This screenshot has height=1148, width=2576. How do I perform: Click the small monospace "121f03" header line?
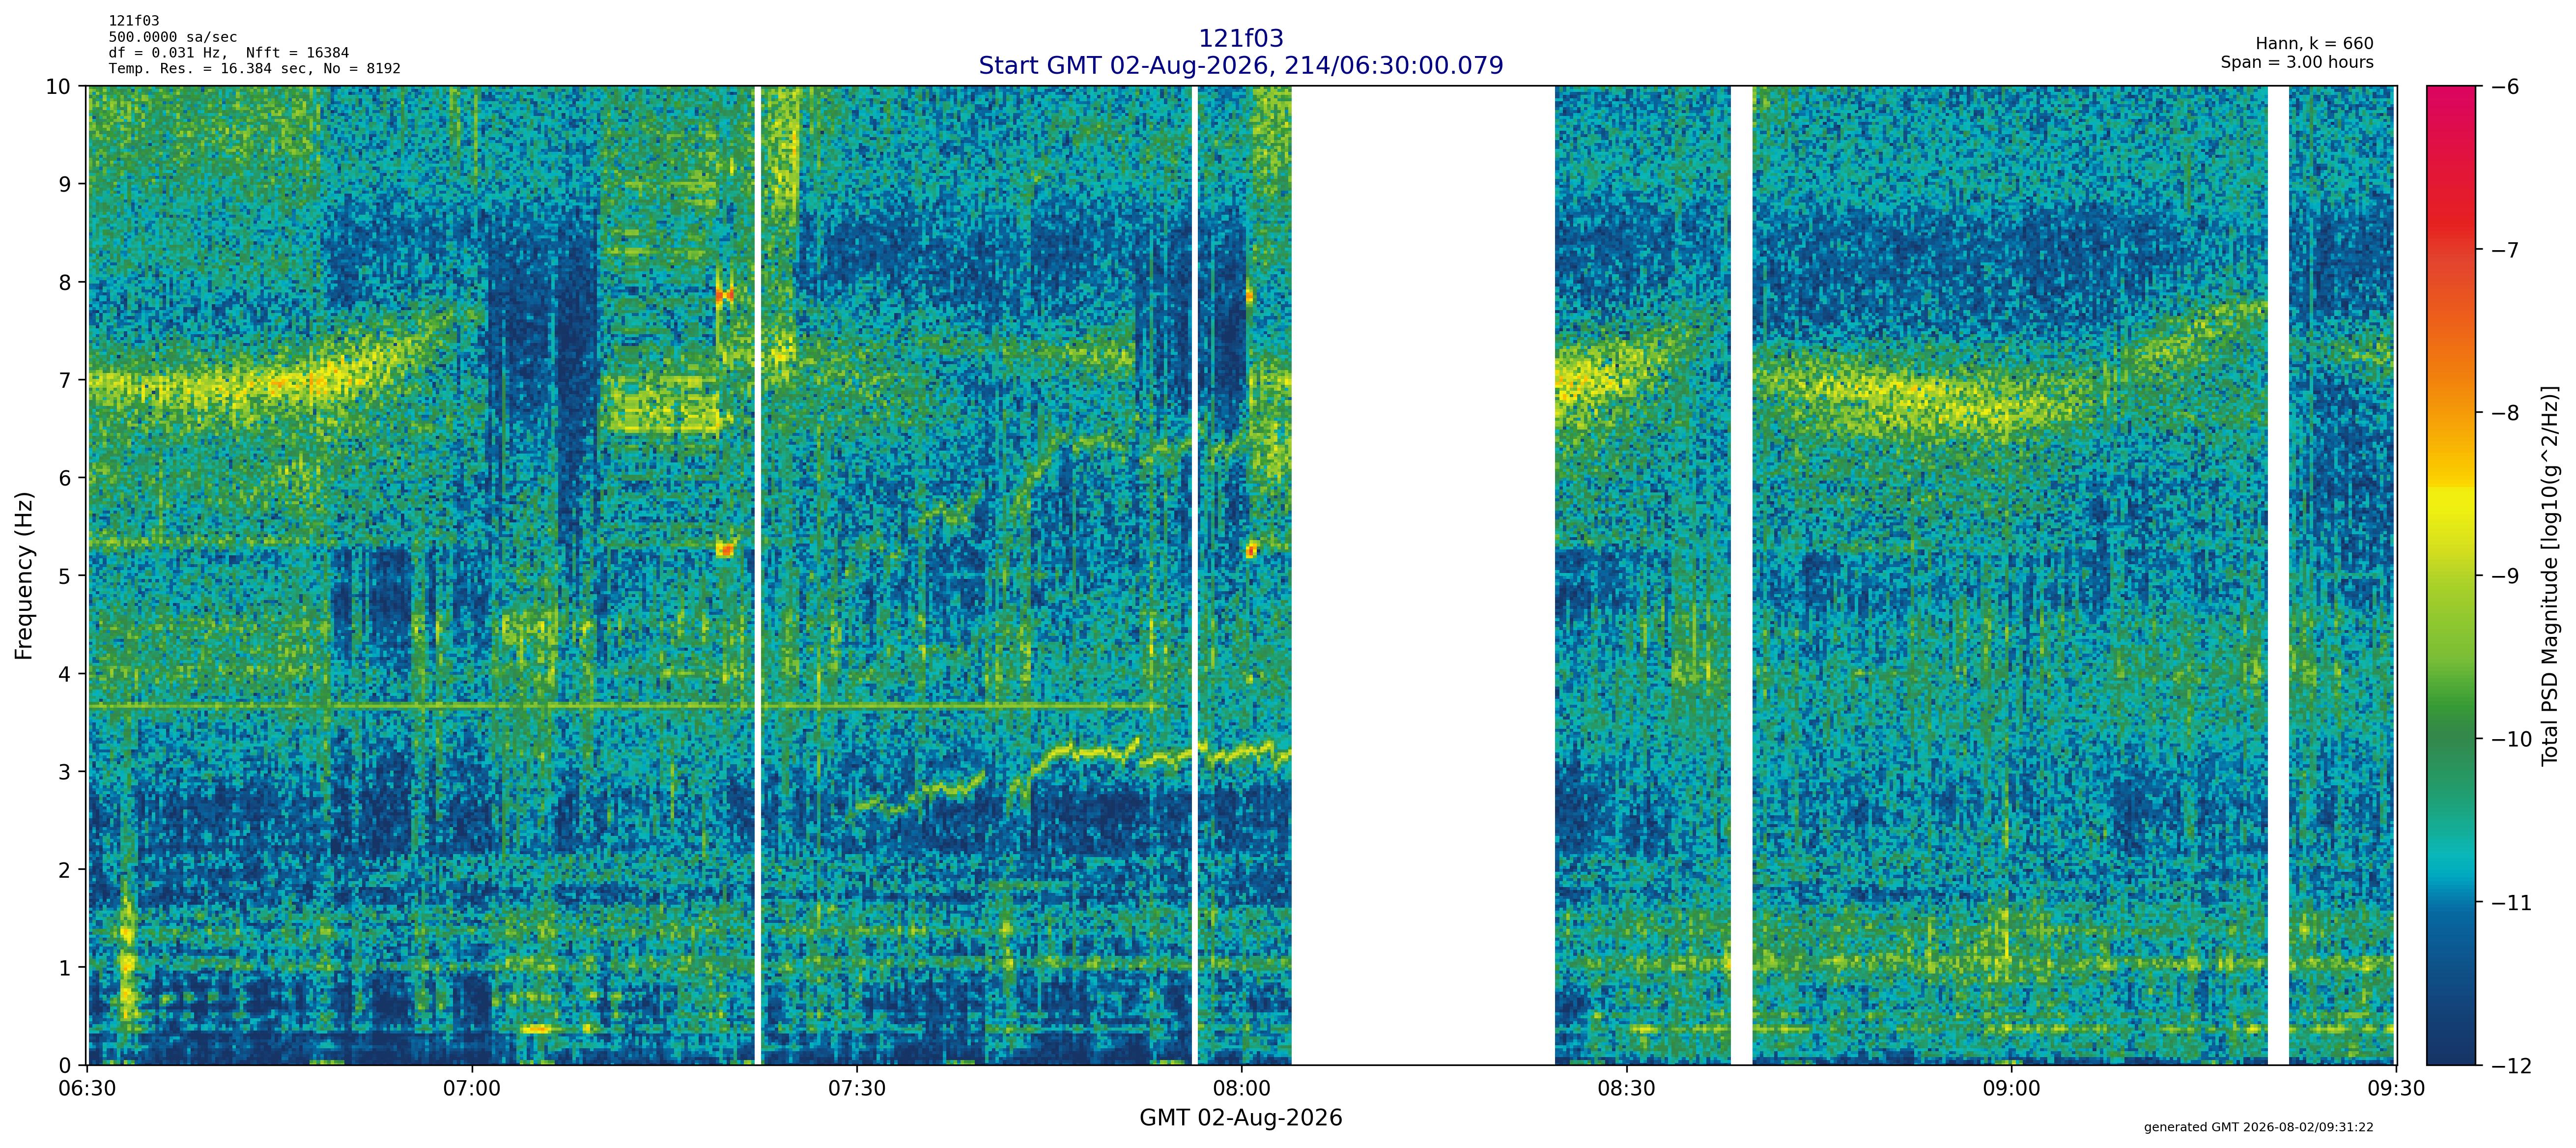[134, 21]
